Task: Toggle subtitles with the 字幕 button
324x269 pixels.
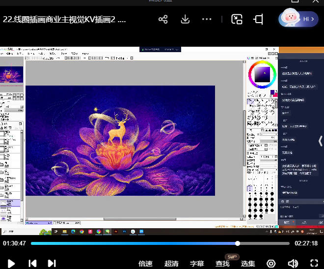Action: point(197,264)
